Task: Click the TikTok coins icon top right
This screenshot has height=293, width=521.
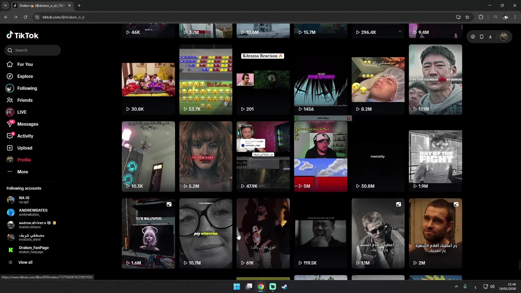Action: pos(473,37)
